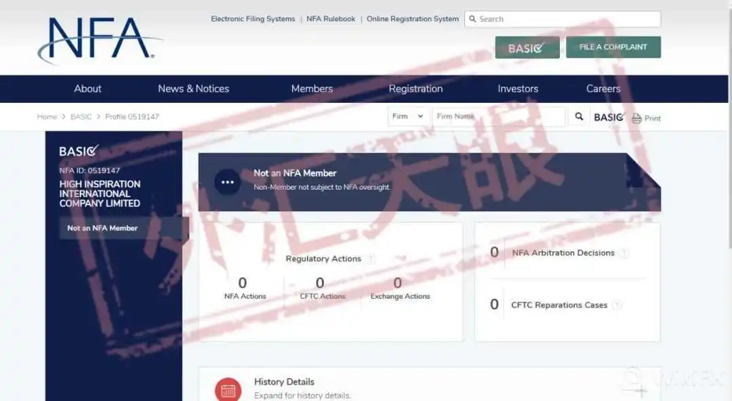Click the firm search magnifier button
Image resolution: width=732 pixels, height=401 pixels.
[x=579, y=117]
